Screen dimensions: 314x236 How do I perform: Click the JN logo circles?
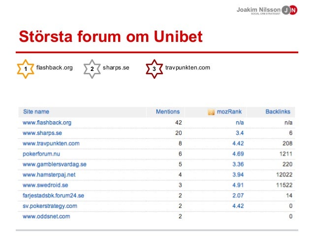pos(289,10)
